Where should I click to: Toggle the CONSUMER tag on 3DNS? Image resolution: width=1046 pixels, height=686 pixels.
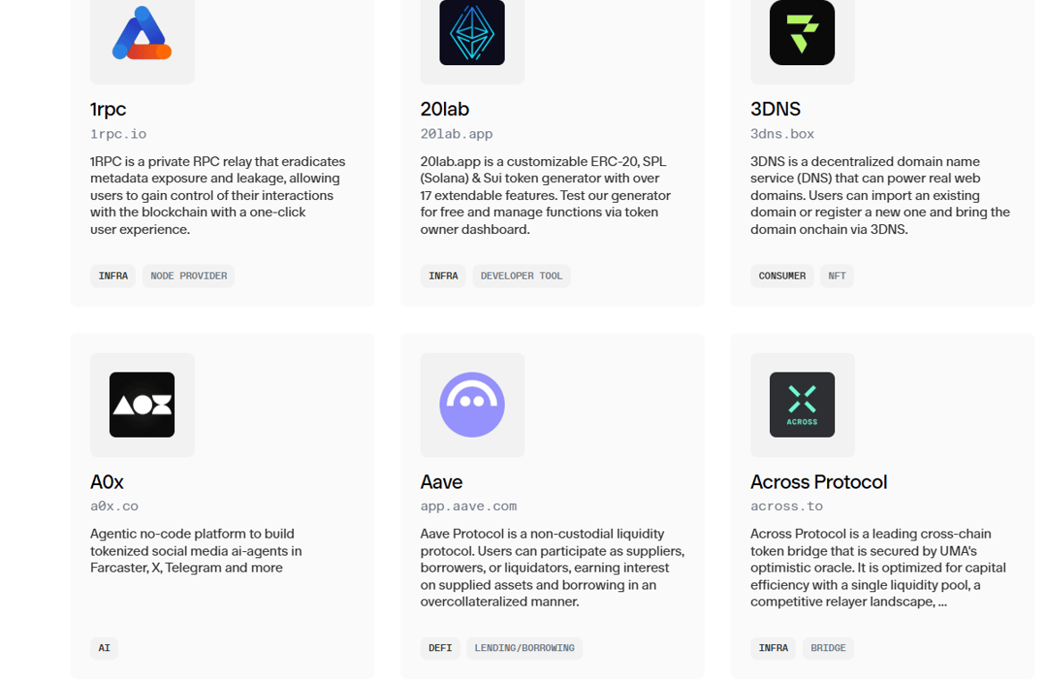click(x=782, y=275)
